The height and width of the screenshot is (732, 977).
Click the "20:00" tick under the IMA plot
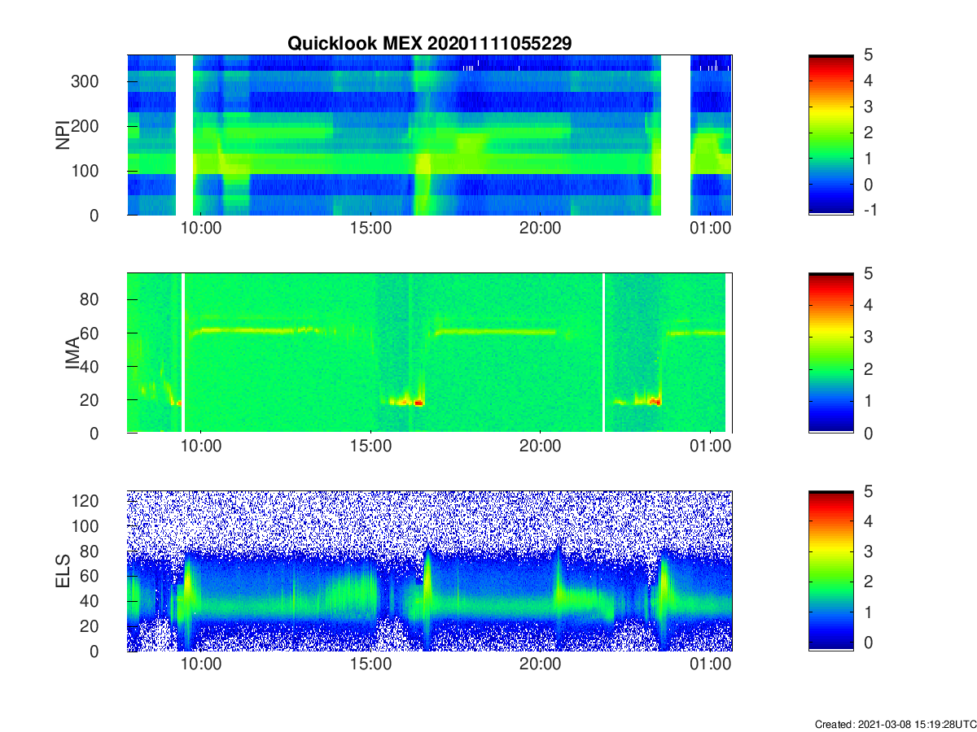coord(540,447)
